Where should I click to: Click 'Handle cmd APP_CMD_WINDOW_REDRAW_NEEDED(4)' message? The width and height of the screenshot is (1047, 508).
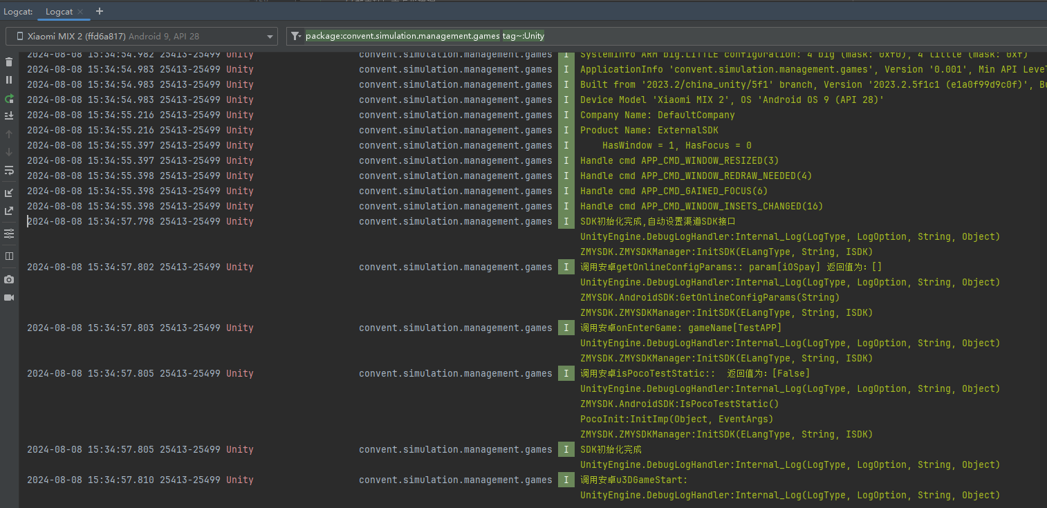point(696,176)
